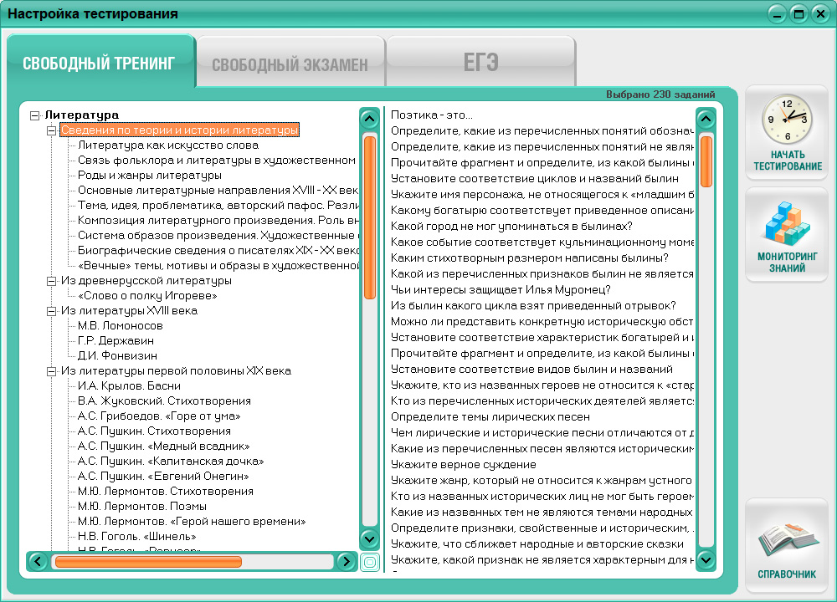Click question Укажите верное суждение
837x602 pixels.
pos(464,464)
